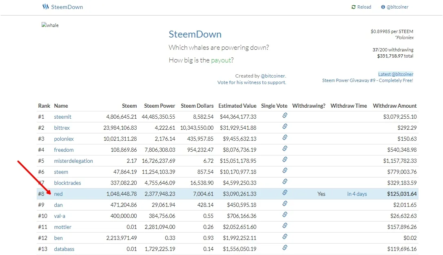The width and height of the screenshot is (443, 255).
Task: Click the Withdraw Amount column header
Action: click(x=395, y=106)
